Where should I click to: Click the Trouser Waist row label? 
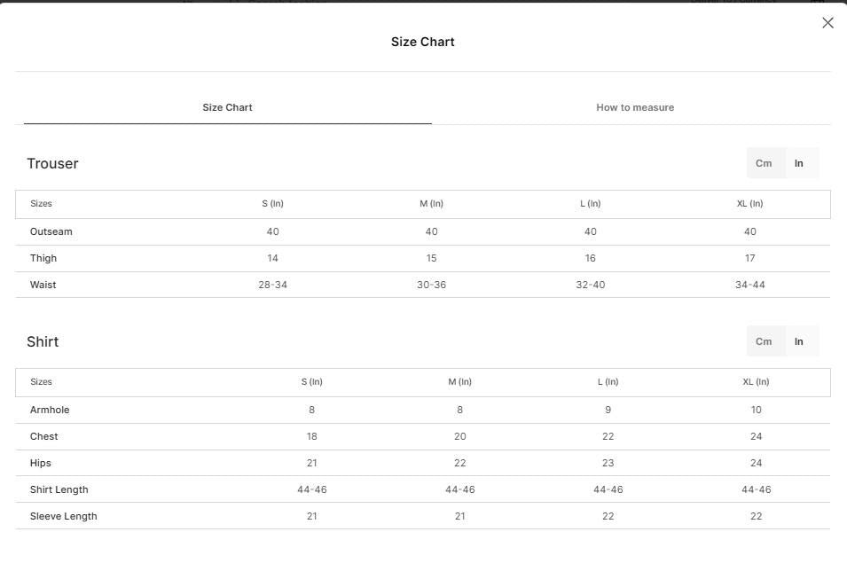(x=43, y=285)
